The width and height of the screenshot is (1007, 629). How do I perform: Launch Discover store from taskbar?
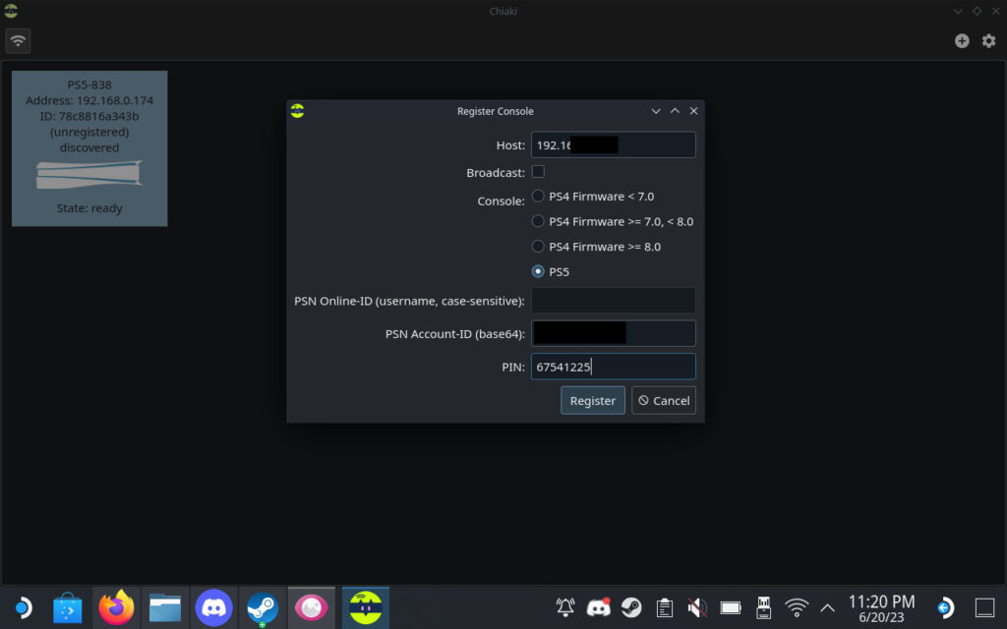click(x=68, y=607)
